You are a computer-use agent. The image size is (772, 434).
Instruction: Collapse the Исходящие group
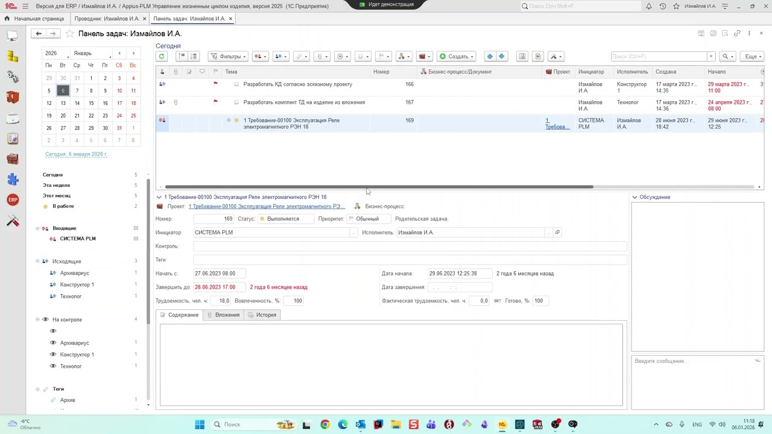37,261
